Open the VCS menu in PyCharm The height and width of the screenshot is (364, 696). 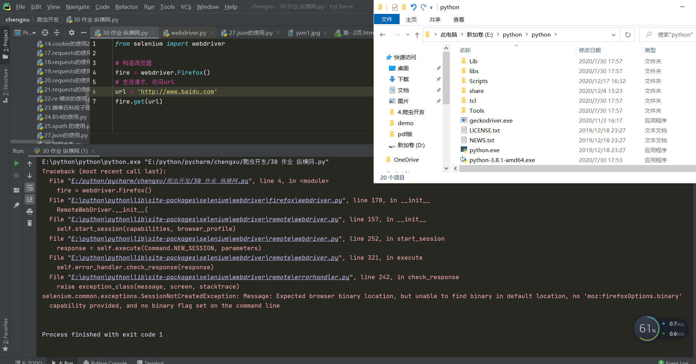[186, 7]
